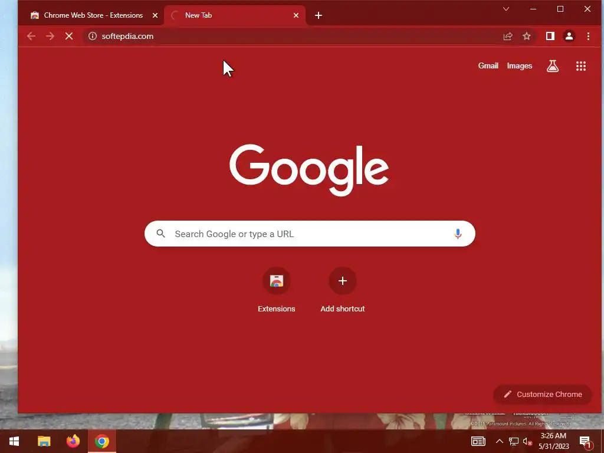Open a new tab with plus button
The height and width of the screenshot is (453, 604).
pyautogui.click(x=318, y=15)
